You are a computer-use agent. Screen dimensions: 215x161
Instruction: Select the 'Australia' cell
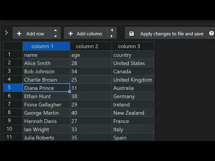pyautogui.click(x=133, y=88)
